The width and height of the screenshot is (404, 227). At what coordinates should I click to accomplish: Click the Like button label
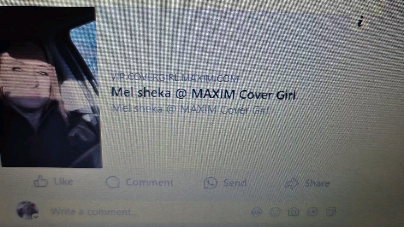tap(63, 182)
